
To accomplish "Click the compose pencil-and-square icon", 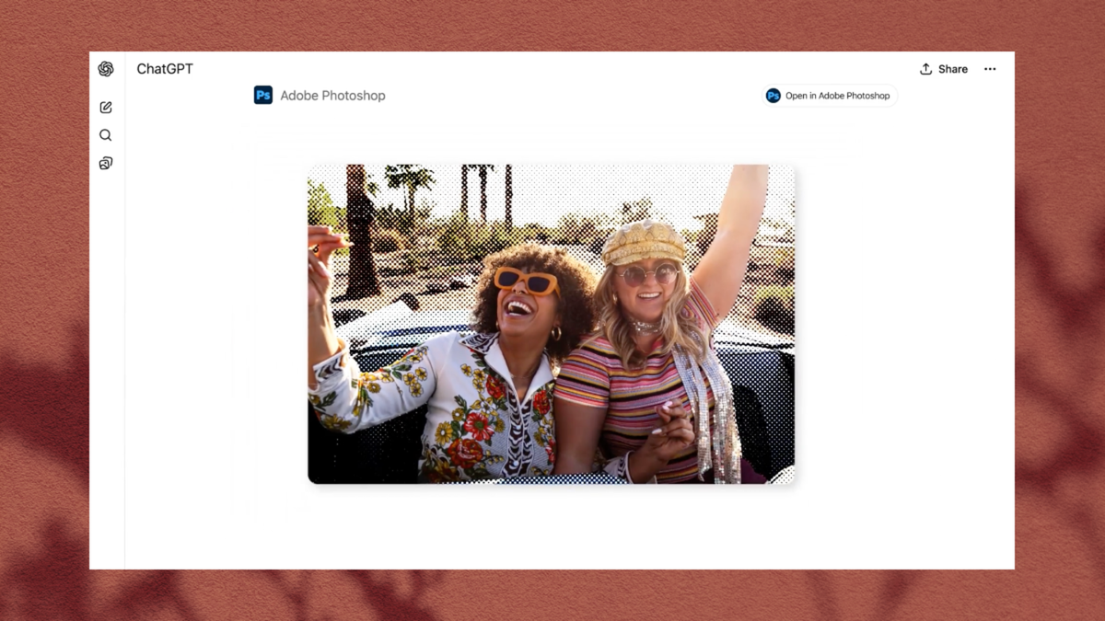I will tap(106, 107).
